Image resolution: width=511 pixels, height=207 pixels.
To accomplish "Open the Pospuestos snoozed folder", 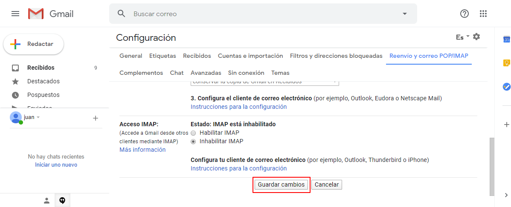I will pyautogui.click(x=44, y=95).
